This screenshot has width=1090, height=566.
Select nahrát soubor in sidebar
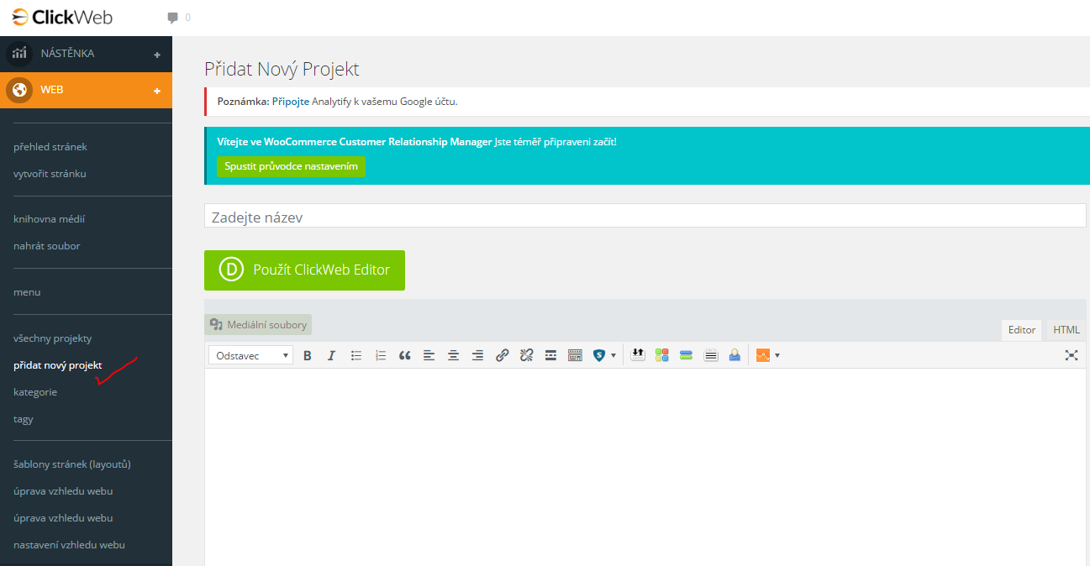[47, 246]
